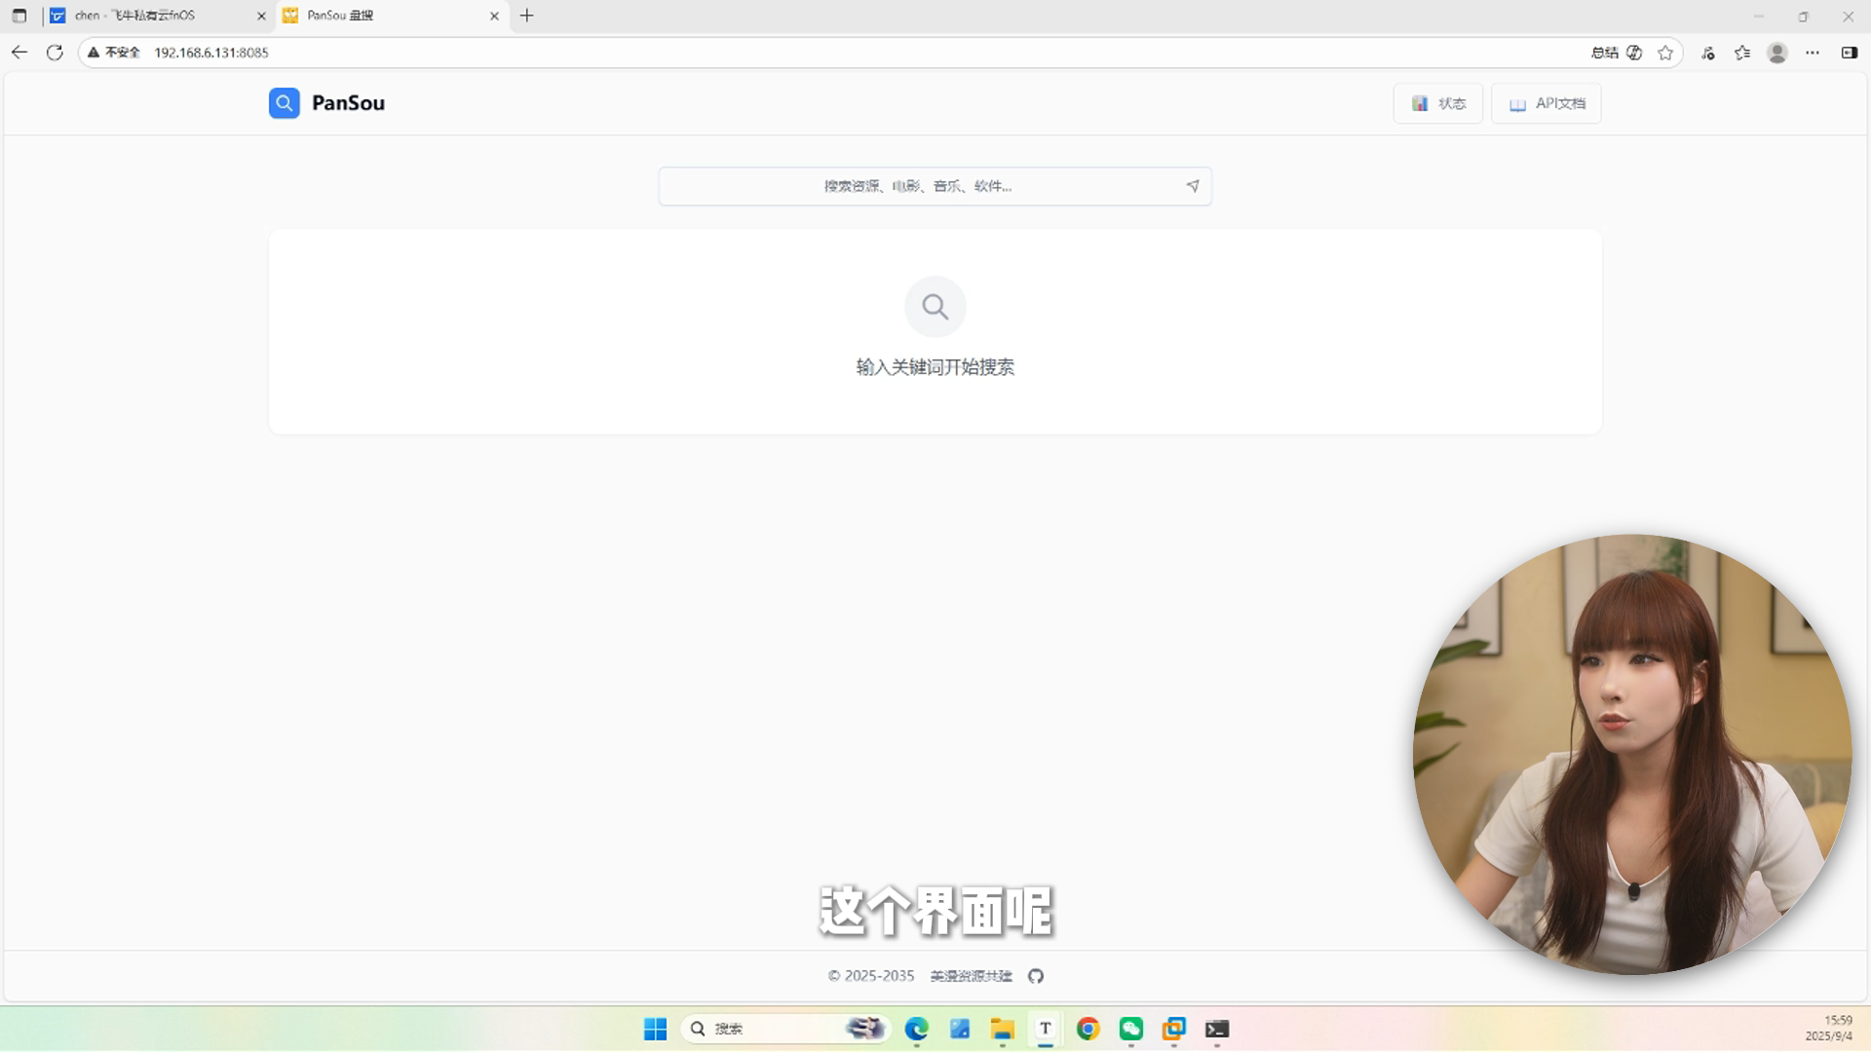Screen dimensions: 1871x1052
Task: Add page to favorites star icon
Action: coord(1665,53)
